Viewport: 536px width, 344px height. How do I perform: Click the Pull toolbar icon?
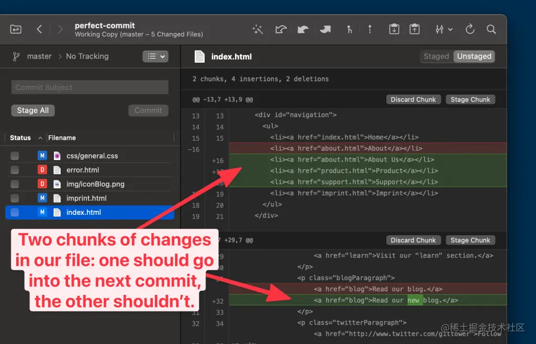click(303, 29)
